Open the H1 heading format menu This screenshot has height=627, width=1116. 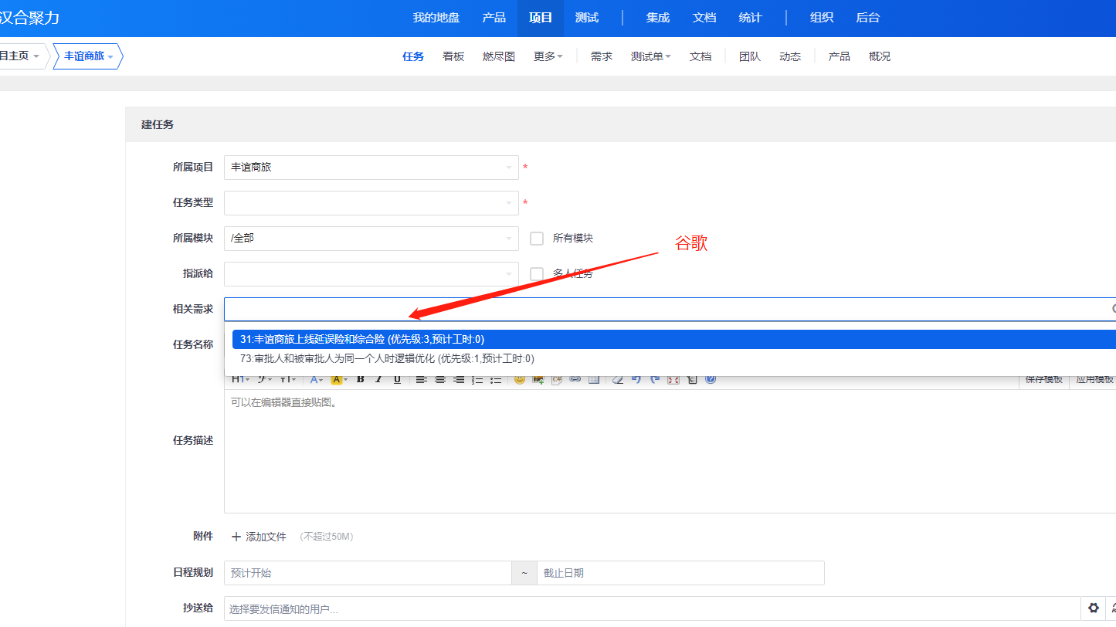pos(239,379)
